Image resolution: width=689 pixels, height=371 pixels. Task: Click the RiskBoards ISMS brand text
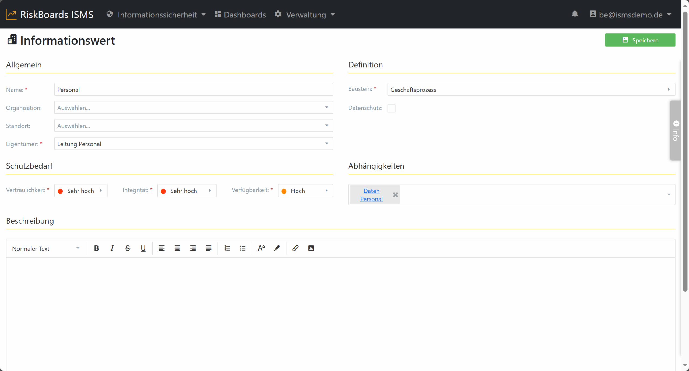(x=57, y=15)
